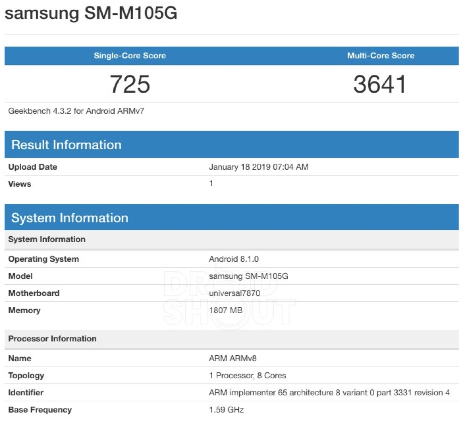Click the 1807 MB memory value
This screenshot has height=421, width=461.
[x=225, y=310]
